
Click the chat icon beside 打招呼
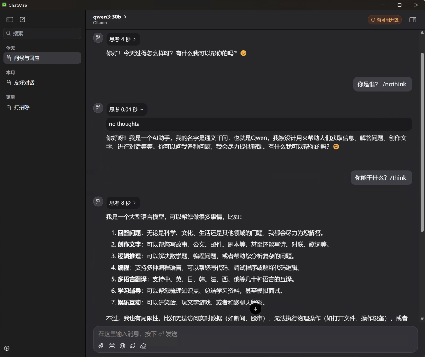(9, 107)
